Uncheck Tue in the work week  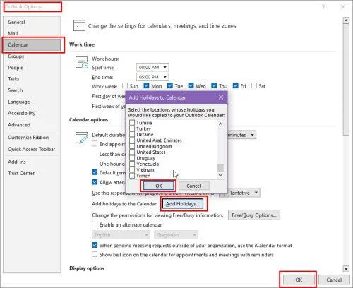tap(170, 85)
